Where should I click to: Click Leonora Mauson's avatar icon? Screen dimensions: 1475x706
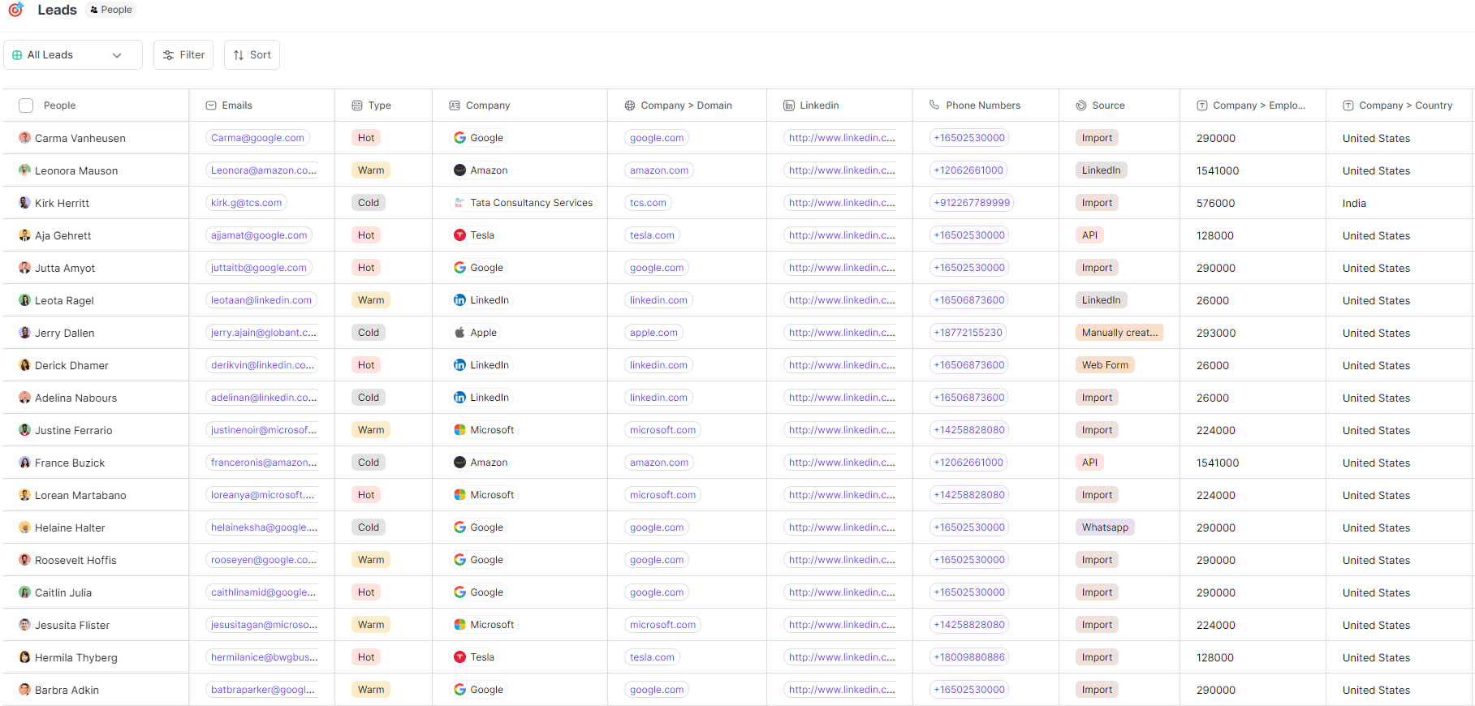tap(25, 170)
